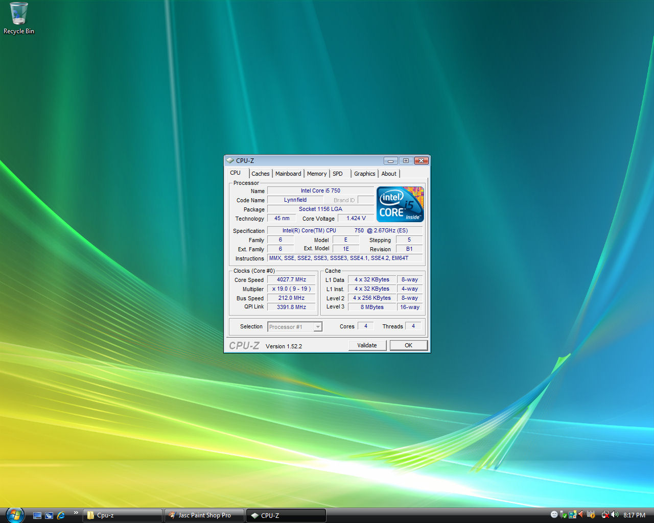Click the orange speaker tray icon
This screenshot has width=654, height=523.
pos(581,515)
